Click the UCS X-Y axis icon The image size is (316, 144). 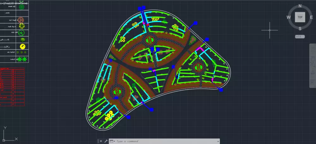pos(10,134)
